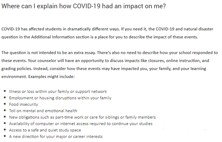Click the bullet dot before 'Toll on mental'
The height and width of the screenshot is (142, 222).
(x=5, y=110)
